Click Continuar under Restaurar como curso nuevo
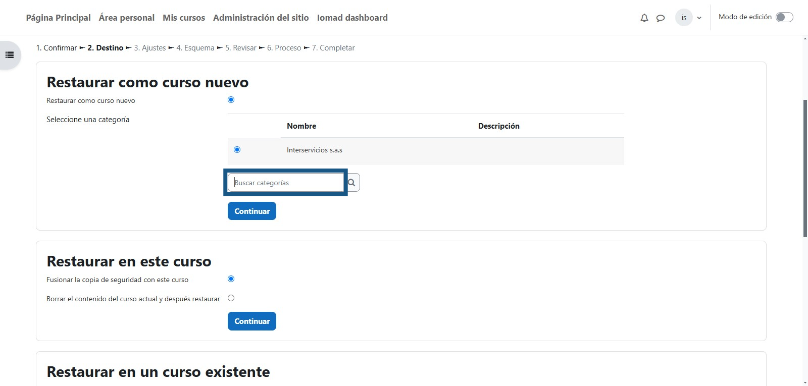808x386 pixels. [251, 211]
